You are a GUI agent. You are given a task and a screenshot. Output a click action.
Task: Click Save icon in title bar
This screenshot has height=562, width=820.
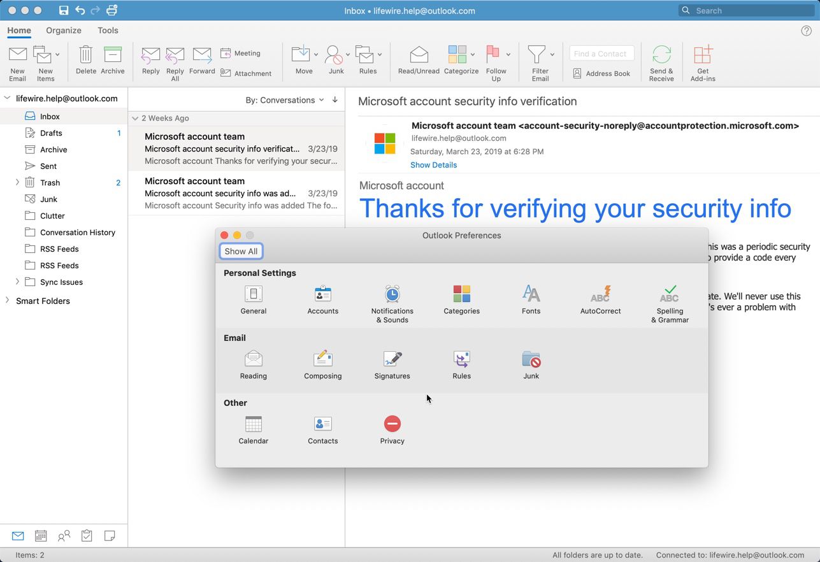(64, 10)
